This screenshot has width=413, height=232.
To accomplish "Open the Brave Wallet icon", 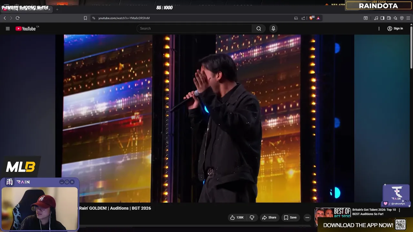I will (389, 18).
